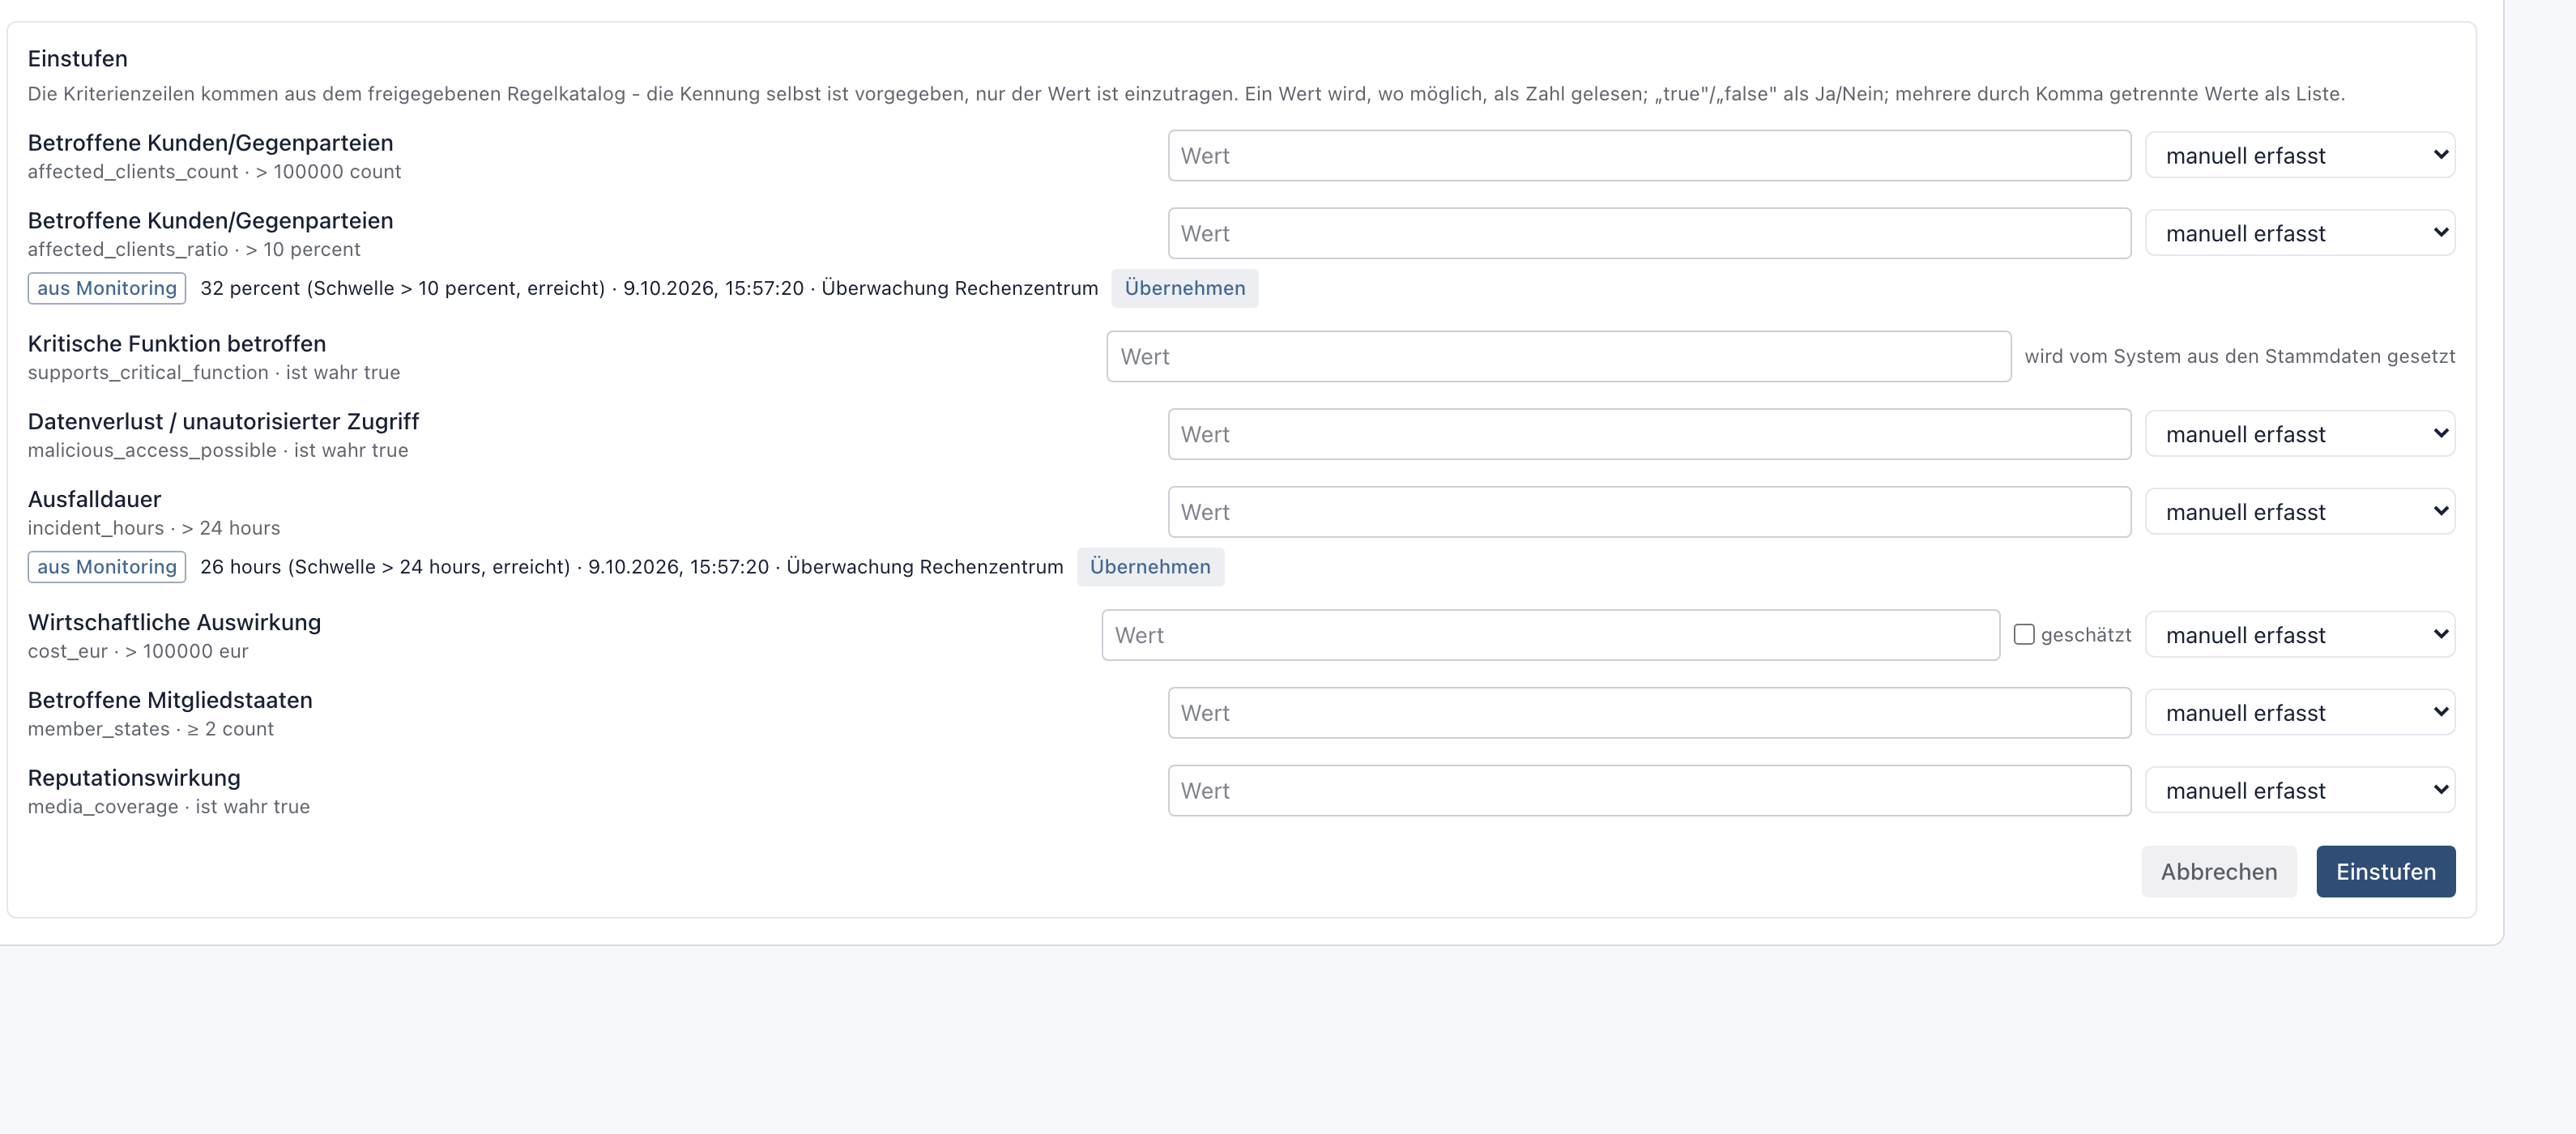The height and width of the screenshot is (1134, 2576).
Task: Focus the Wert field for Datenverlust row
Action: coord(1650,434)
